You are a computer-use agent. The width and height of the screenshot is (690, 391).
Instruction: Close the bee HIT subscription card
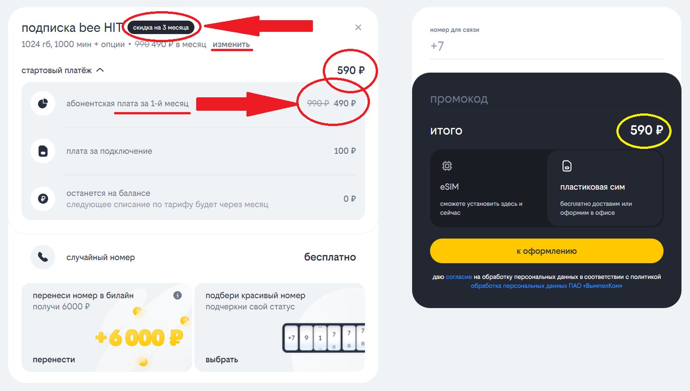click(x=358, y=28)
